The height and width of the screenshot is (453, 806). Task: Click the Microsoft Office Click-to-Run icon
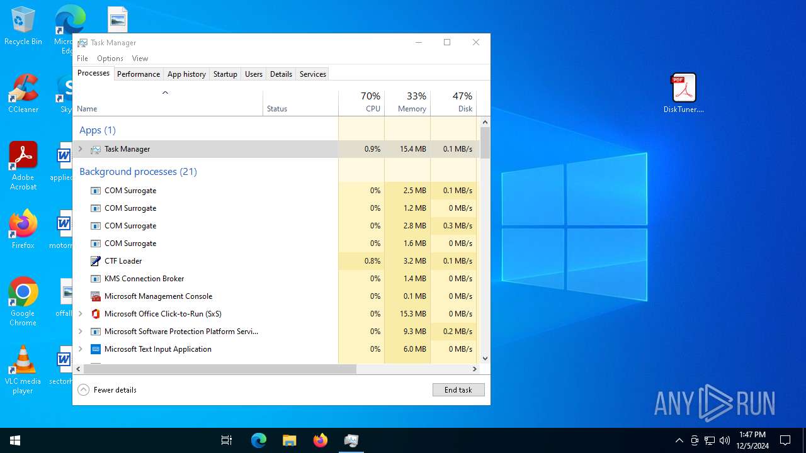[96, 314]
